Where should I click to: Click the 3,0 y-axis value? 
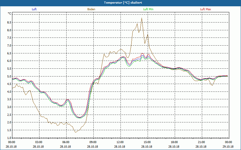[x=9, y=107]
